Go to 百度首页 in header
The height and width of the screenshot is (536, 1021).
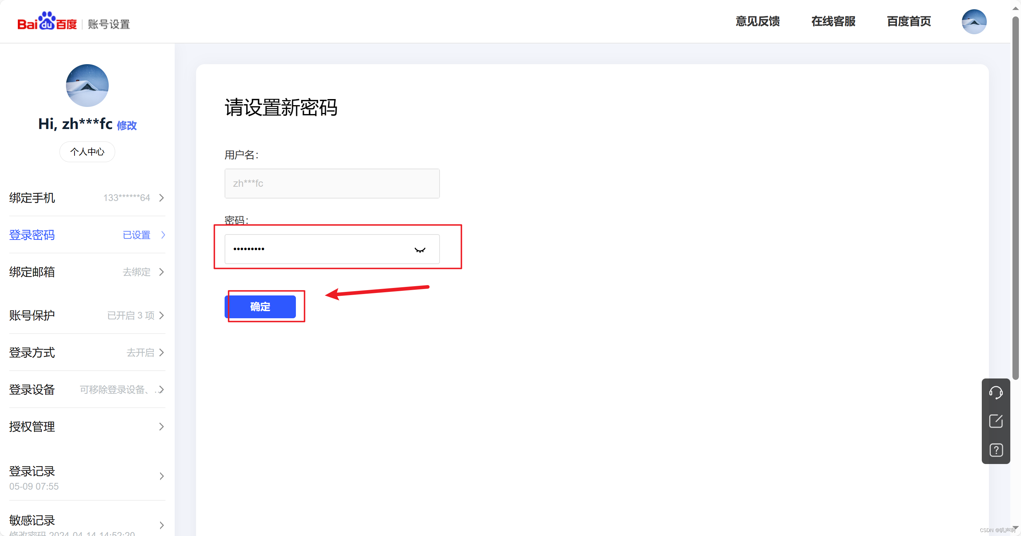point(908,21)
